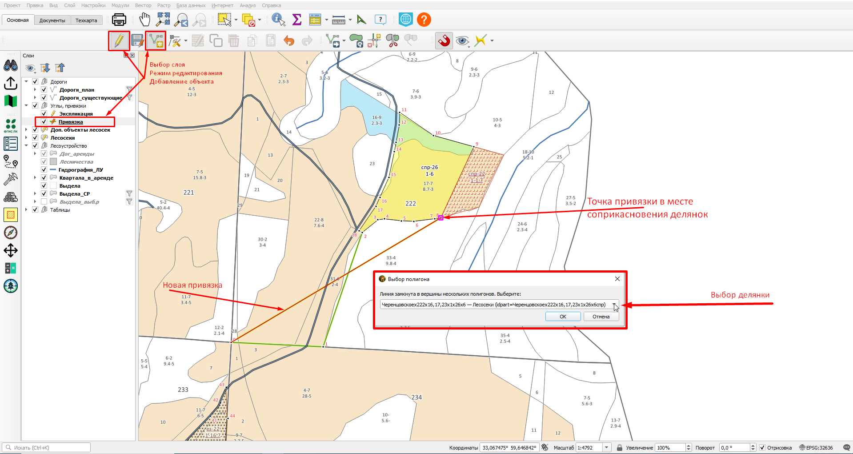Uncheck the Гидрография_ЛУ layer checkbox
Viewport: 853px width, 454px height.
44,170
